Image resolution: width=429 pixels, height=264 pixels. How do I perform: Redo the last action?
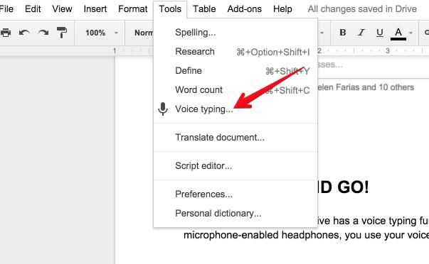(x=43, y=33)
